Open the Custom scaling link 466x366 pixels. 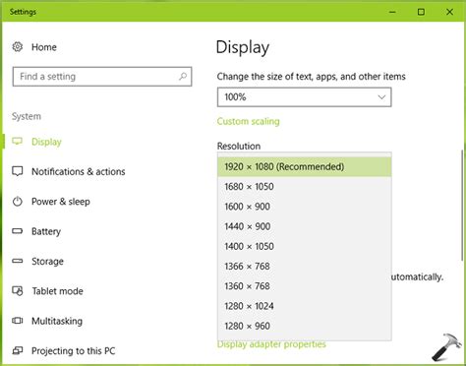248,121
